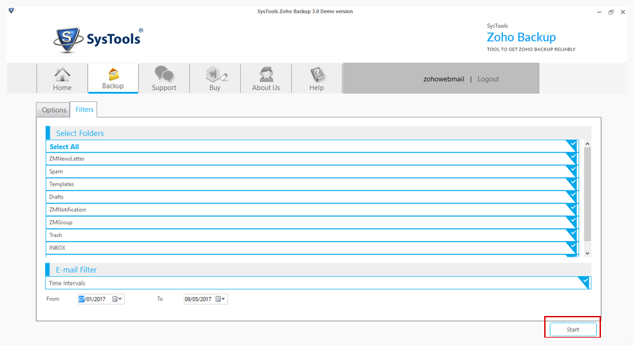Open the From date calendar icon
This screenshot has height=345, width=634.
pyautogui.click(x=115, y=299)
